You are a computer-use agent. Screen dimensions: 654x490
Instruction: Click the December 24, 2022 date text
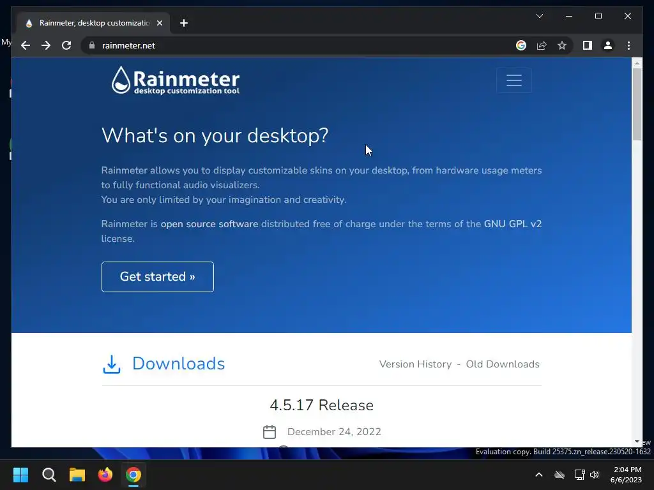(x=334, y=432)
